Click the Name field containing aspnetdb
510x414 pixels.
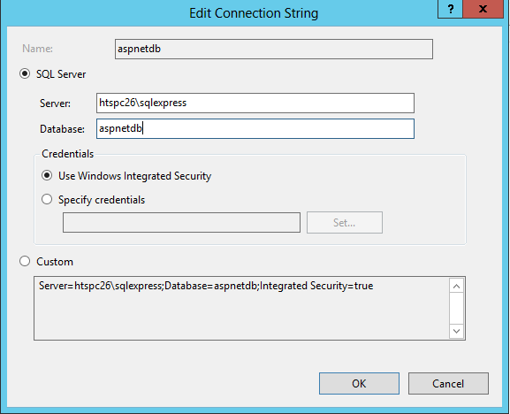pos(274,50)
